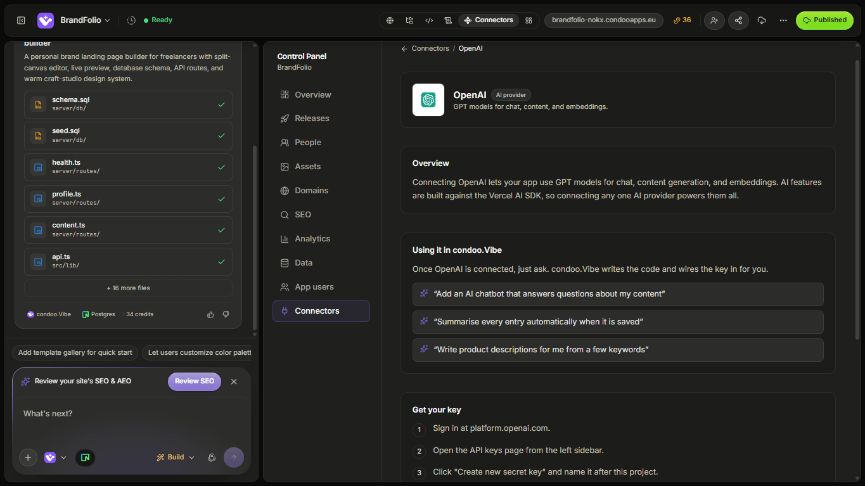
Task: Collapse the left chat sidebar panel
Action: coord(21,20)
